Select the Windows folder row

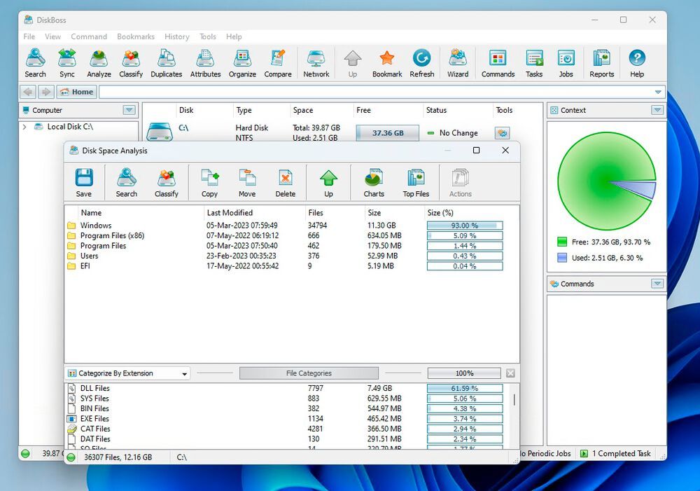[x=96, y=226]
